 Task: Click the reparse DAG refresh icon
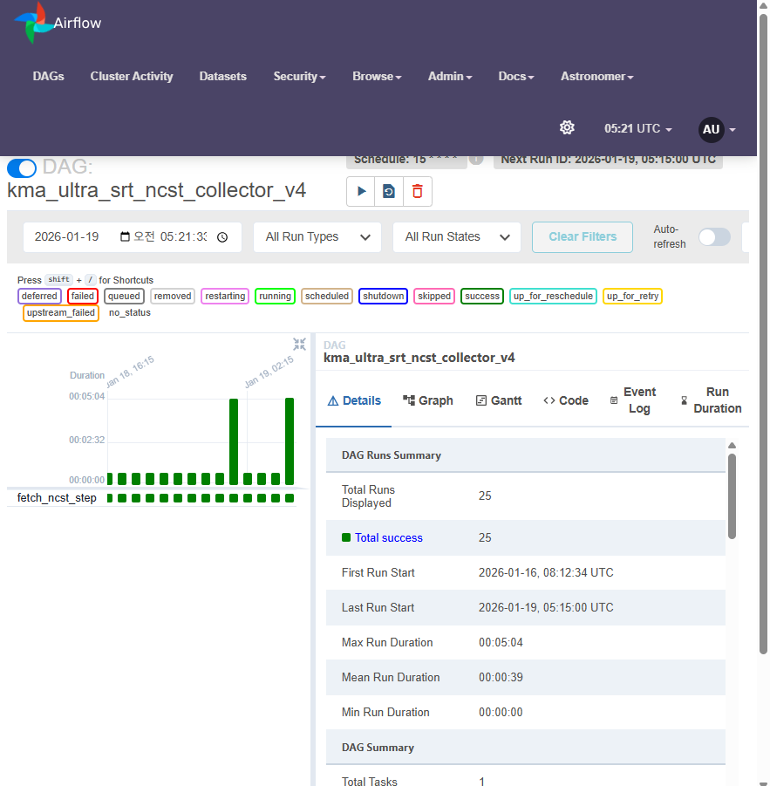click(389, 191)
